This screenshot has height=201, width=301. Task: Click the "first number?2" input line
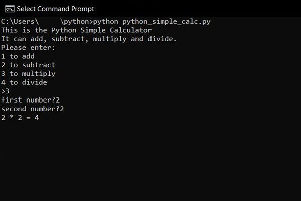click(30, 100)
